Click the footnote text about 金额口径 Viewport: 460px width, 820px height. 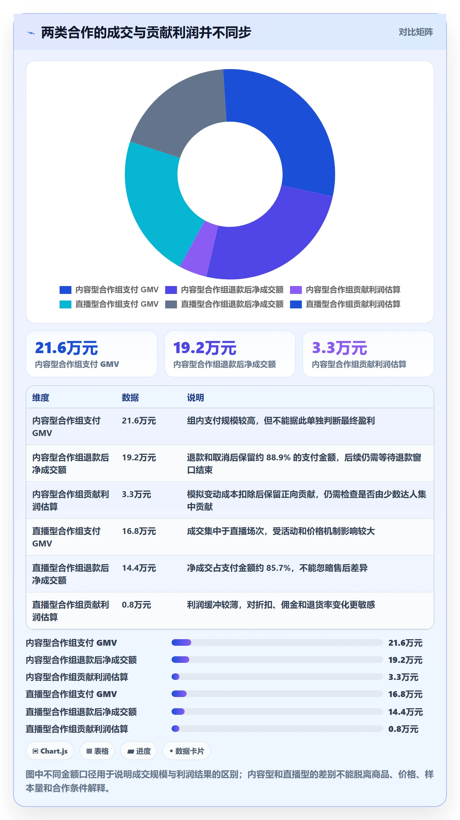pos(230,781)
